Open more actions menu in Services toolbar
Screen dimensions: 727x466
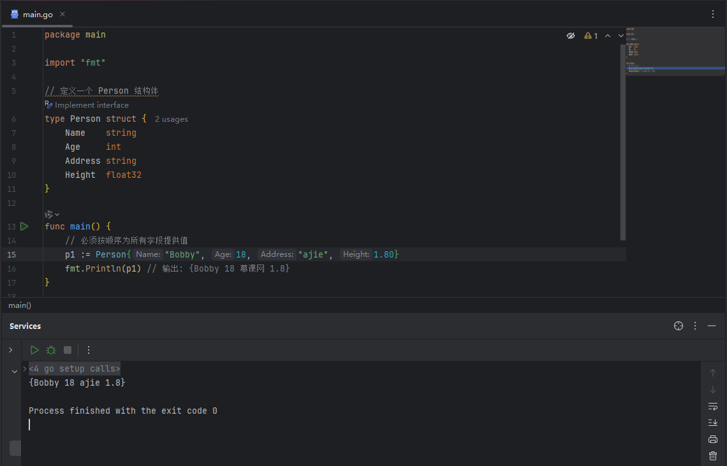click(89, 350)
